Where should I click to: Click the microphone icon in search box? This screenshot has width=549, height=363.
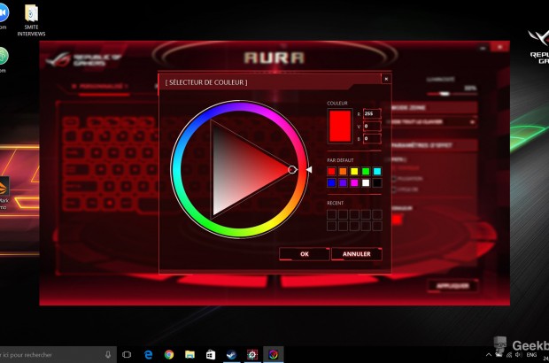click(x=108, y=354)
